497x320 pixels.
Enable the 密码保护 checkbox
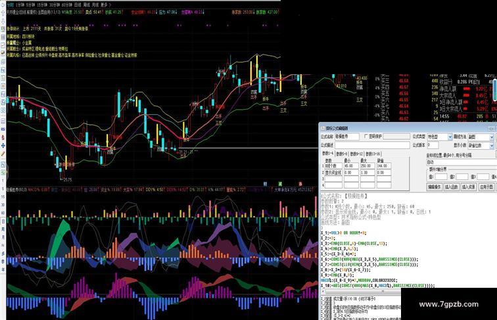[366, 136]
